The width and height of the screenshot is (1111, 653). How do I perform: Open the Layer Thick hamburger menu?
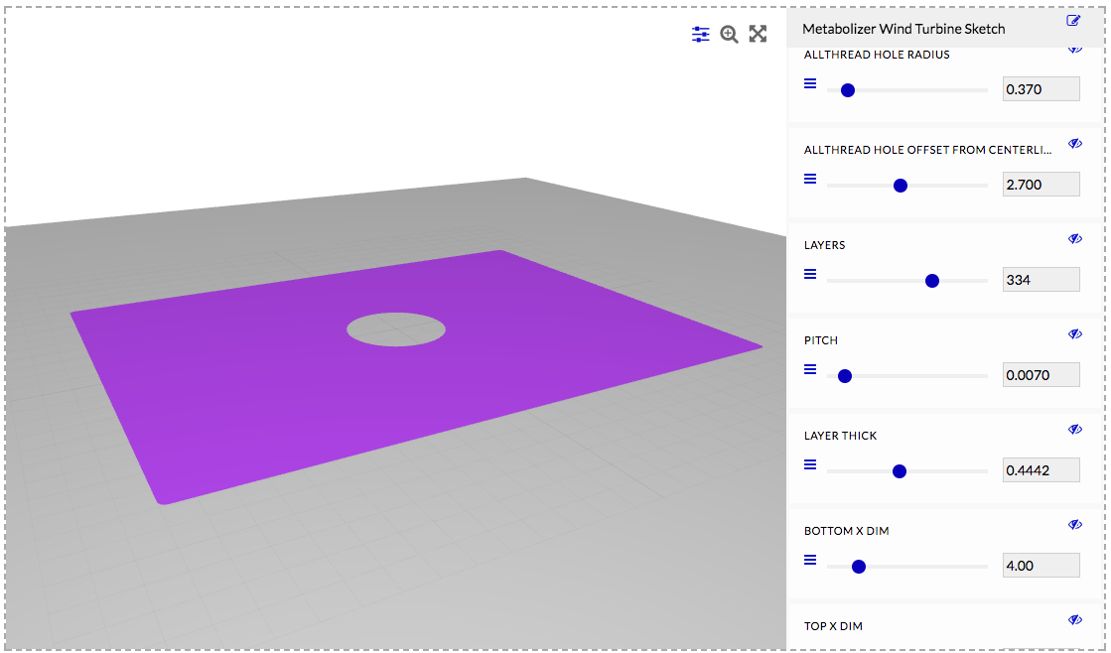tap(810, 464)
